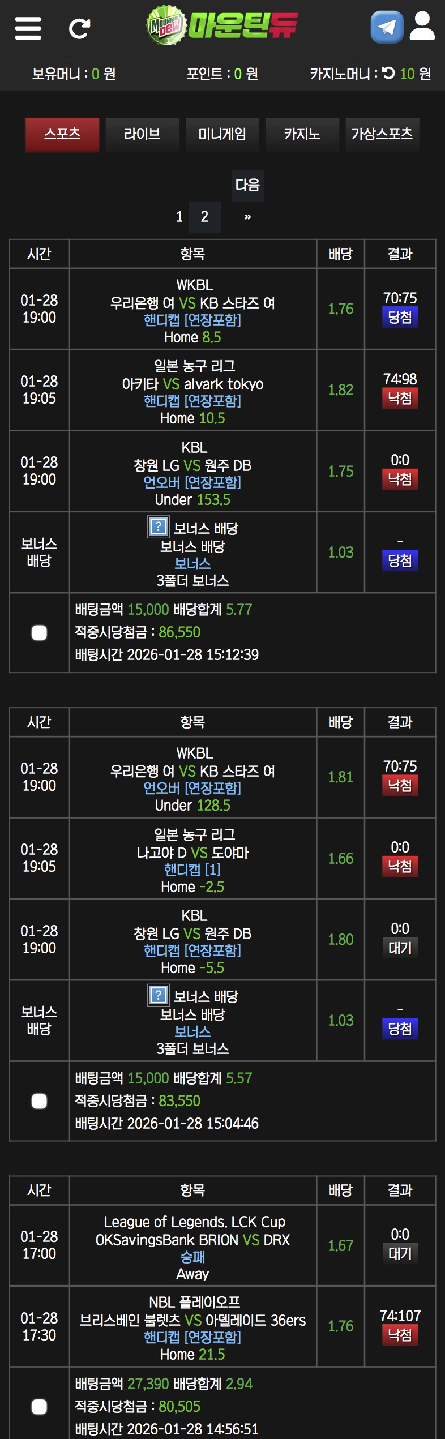Click the casino money convert icon

[x=388, y=73]
